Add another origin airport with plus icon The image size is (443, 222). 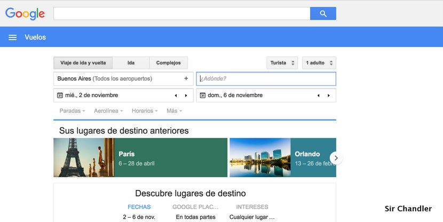pos(186,78)
